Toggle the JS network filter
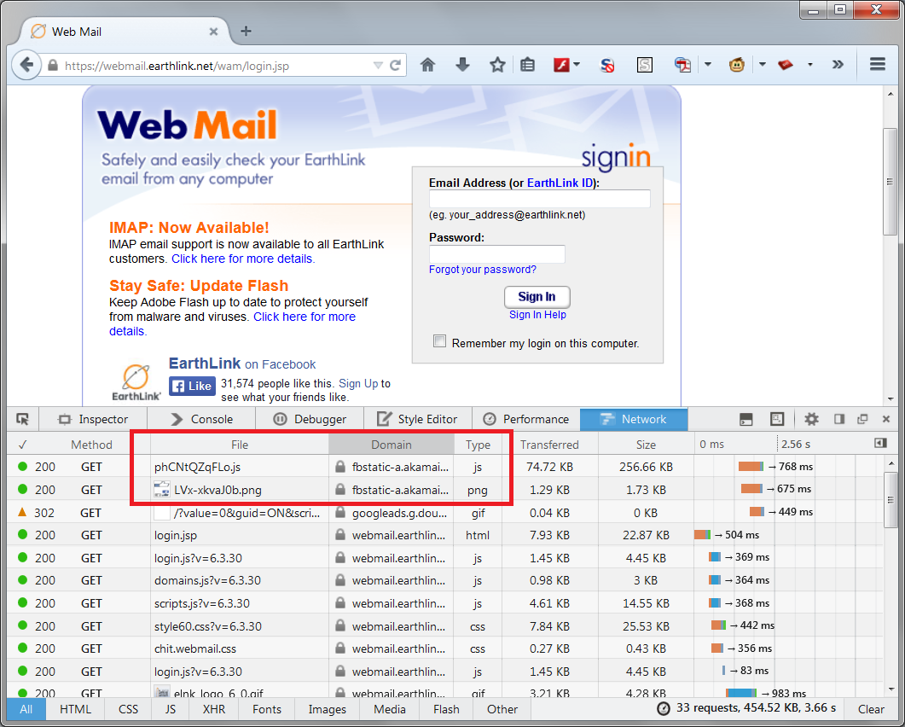 pyautogui.click(x=171, y=709)
